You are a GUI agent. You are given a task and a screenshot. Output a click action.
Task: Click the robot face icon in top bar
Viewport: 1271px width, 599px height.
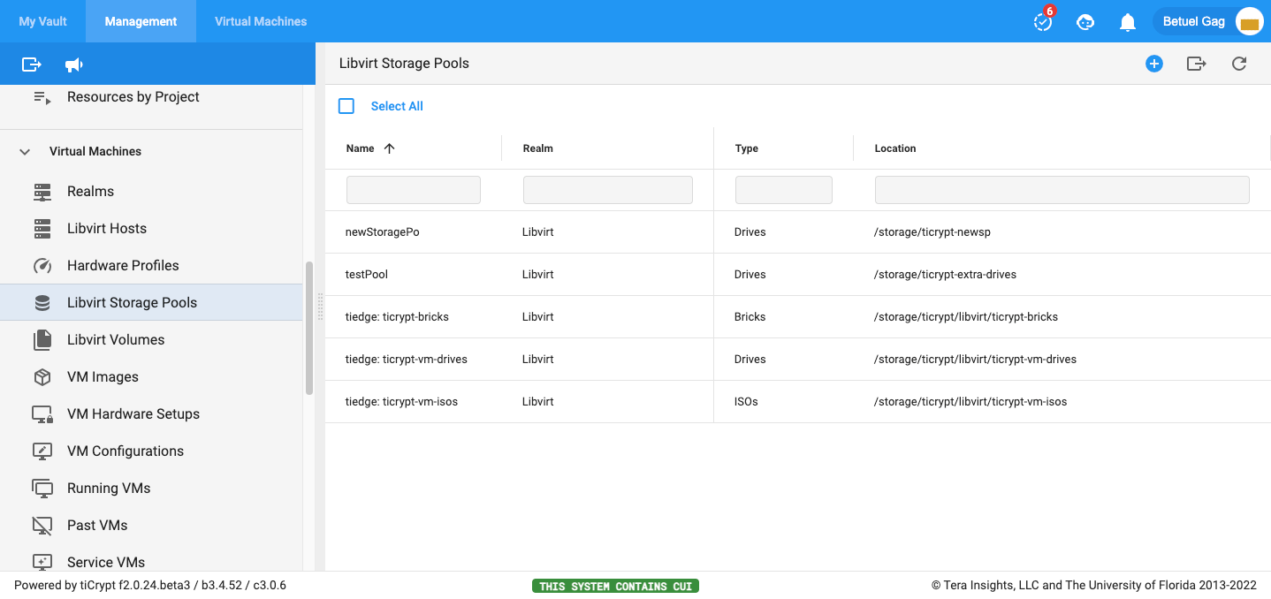coord(1085,22)
